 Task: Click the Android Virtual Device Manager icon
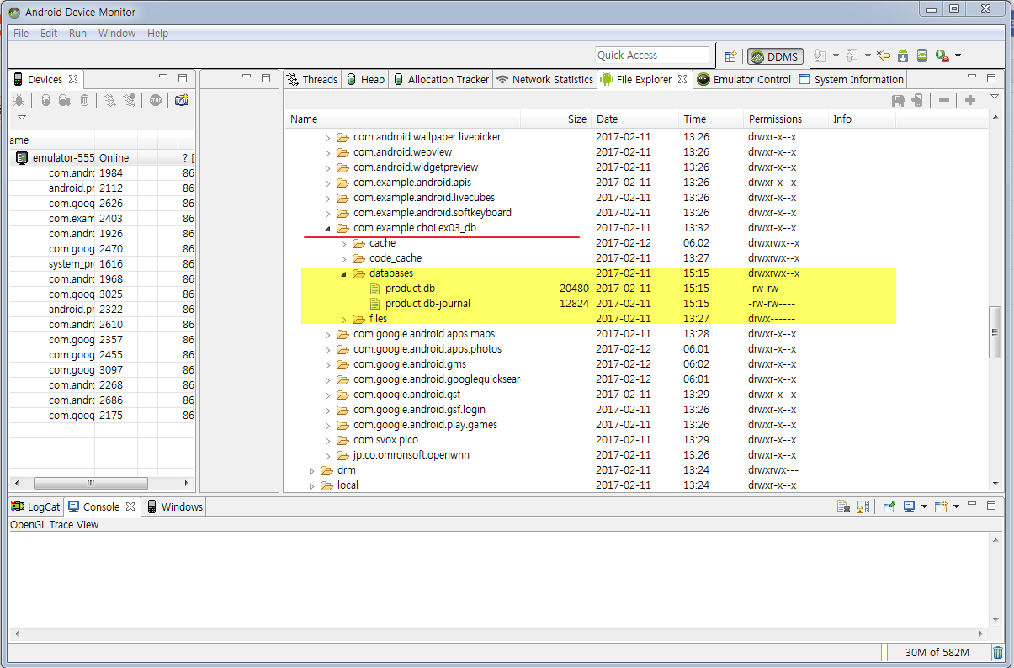tap(922, 56)
